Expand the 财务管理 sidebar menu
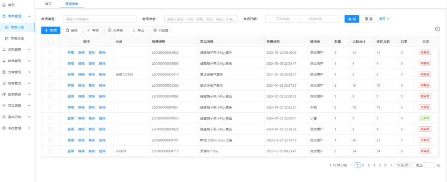 tap(17, 83)
